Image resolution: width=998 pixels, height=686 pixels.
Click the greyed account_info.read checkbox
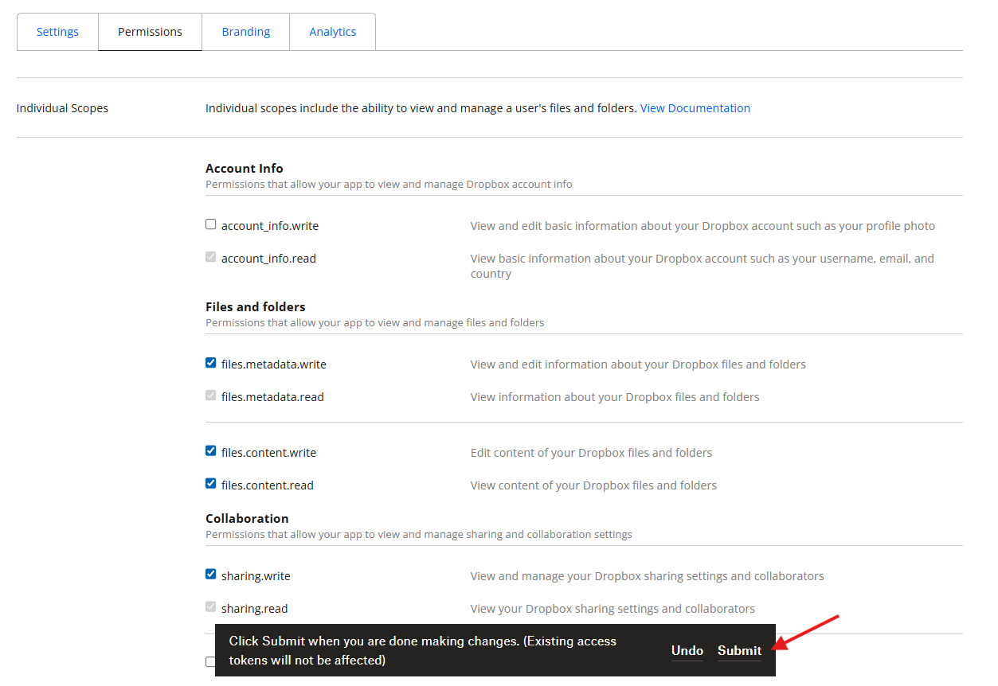tap(211, 257)
